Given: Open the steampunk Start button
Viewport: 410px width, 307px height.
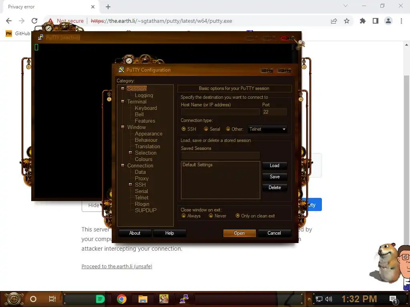Looking at the screenshot, I should (x=14, y=299).
